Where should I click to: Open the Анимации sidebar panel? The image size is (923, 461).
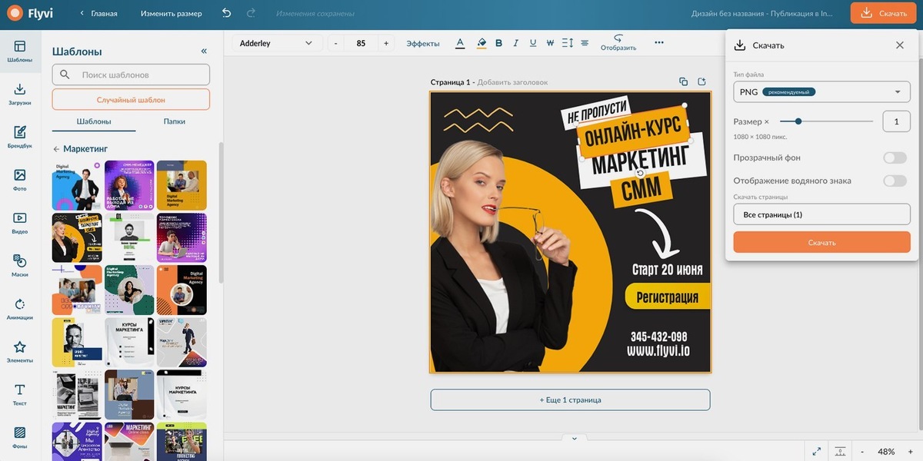19,308
